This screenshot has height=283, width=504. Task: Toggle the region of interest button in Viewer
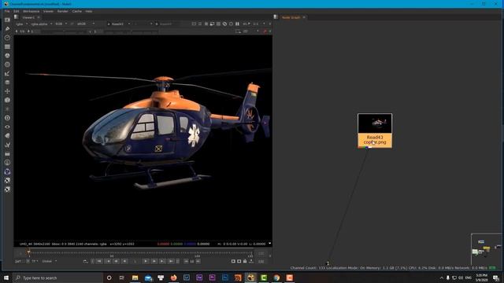pyautogui.click(x=212, y=24)
